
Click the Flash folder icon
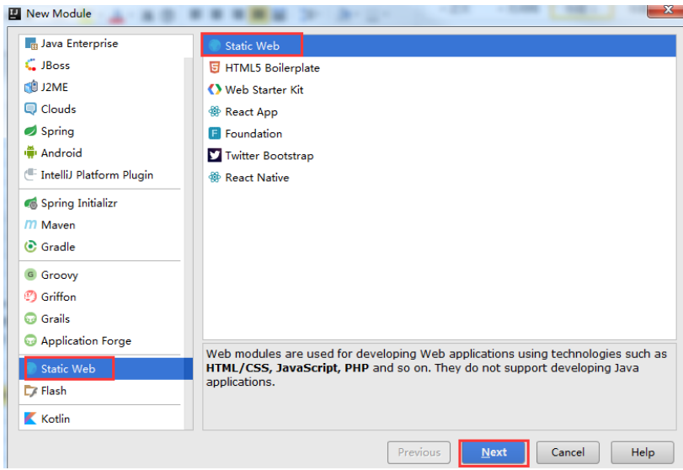tap(30, 391)
